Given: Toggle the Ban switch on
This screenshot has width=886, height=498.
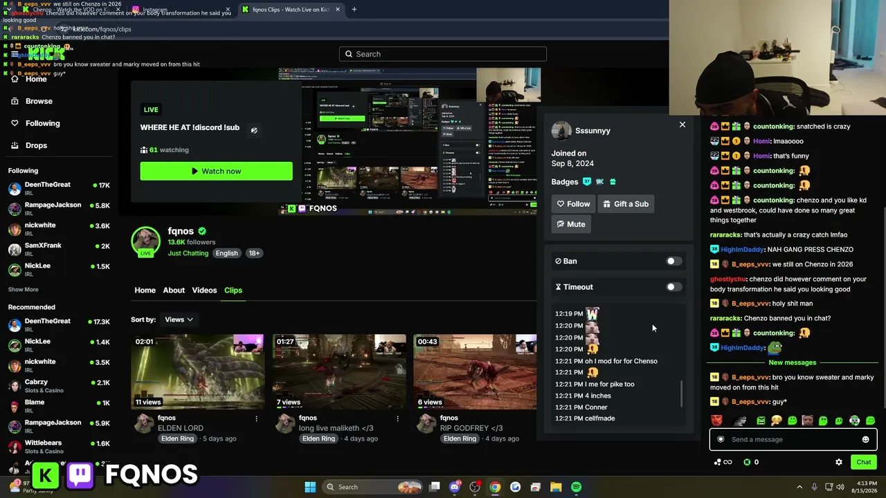Looking at the screenshot, I should [x=673, y=261].
